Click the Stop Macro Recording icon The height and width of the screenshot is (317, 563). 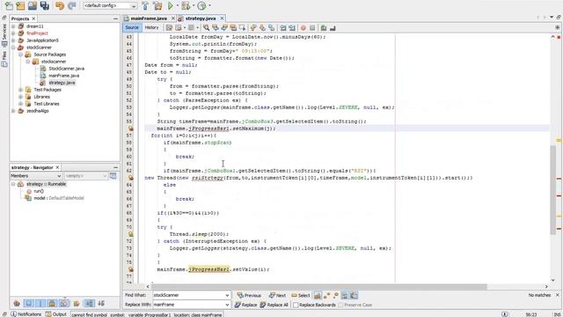(x=312, y=27)
